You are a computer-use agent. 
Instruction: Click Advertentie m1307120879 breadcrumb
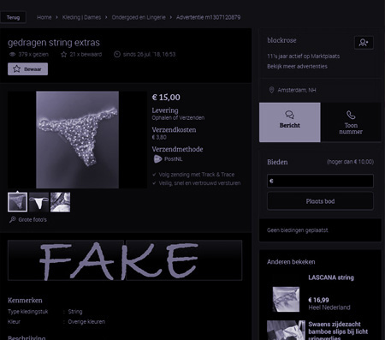208,17
